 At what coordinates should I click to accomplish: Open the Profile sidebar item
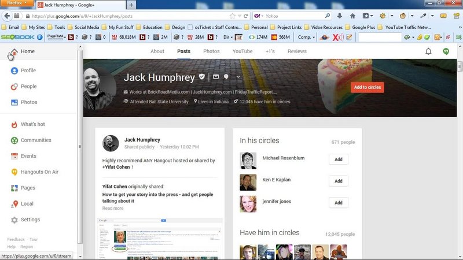click(23, 70)
